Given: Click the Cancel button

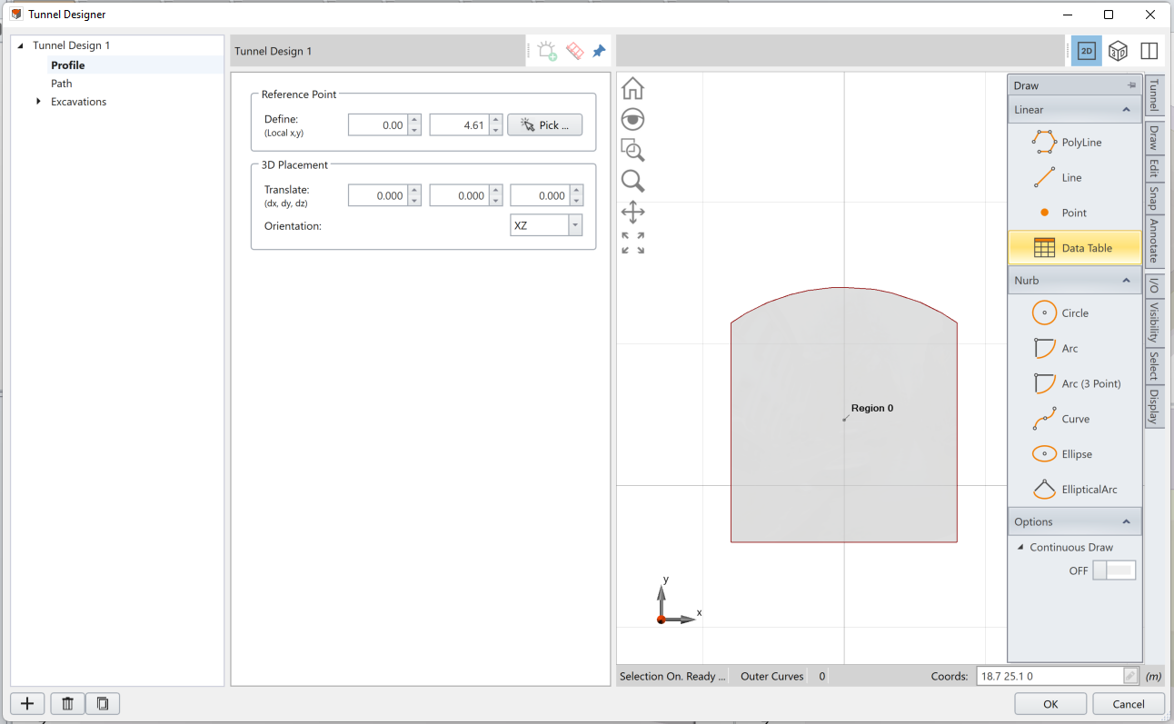Looking at the screenshot, I should click(1129, 703).
